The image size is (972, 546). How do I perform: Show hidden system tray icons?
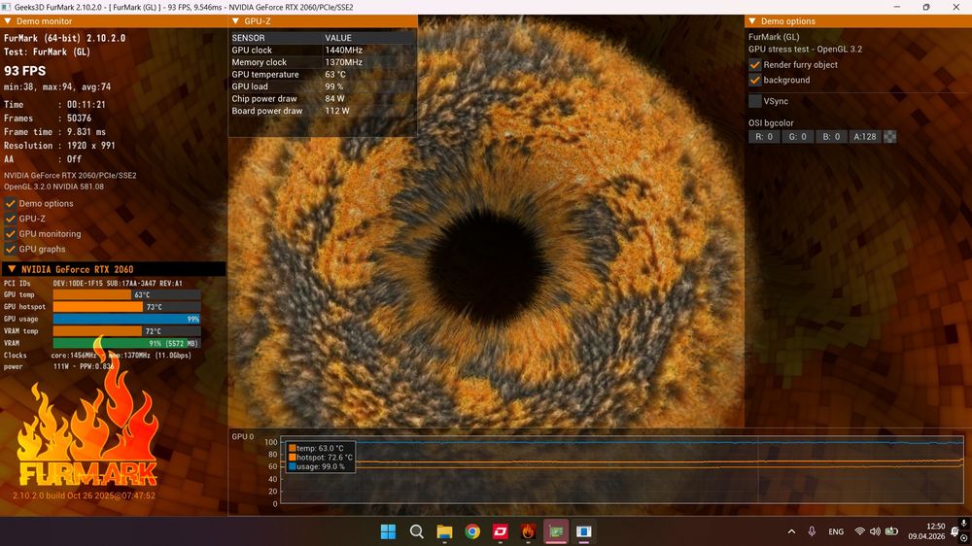791,531
